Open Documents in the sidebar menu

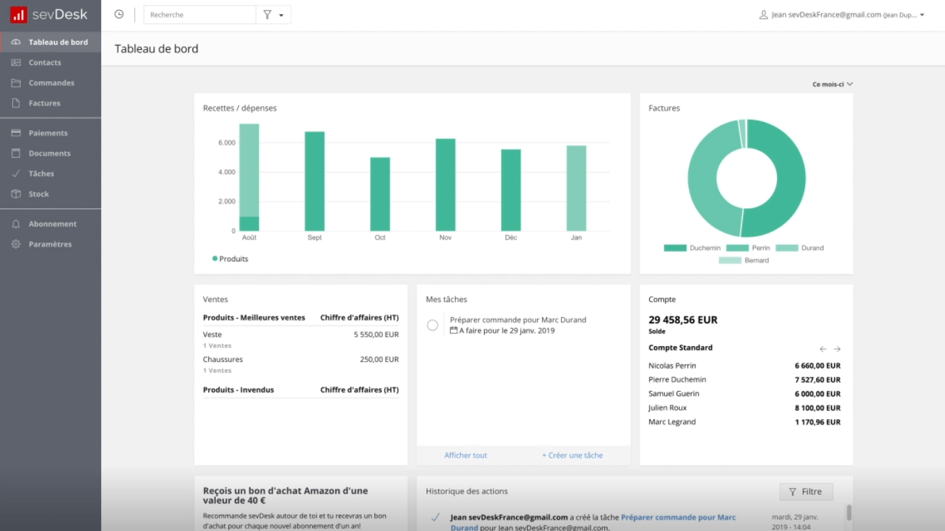49,154
